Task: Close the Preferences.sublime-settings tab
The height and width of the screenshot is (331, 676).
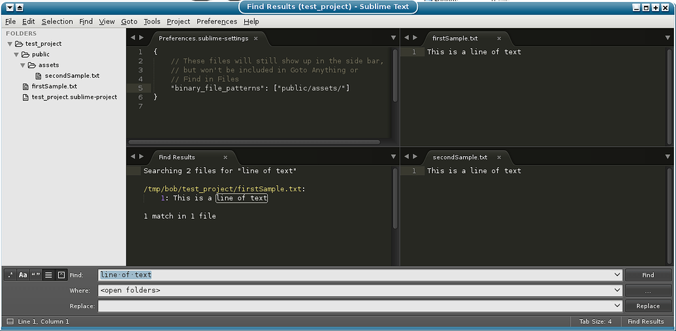Action: [255, 39]
